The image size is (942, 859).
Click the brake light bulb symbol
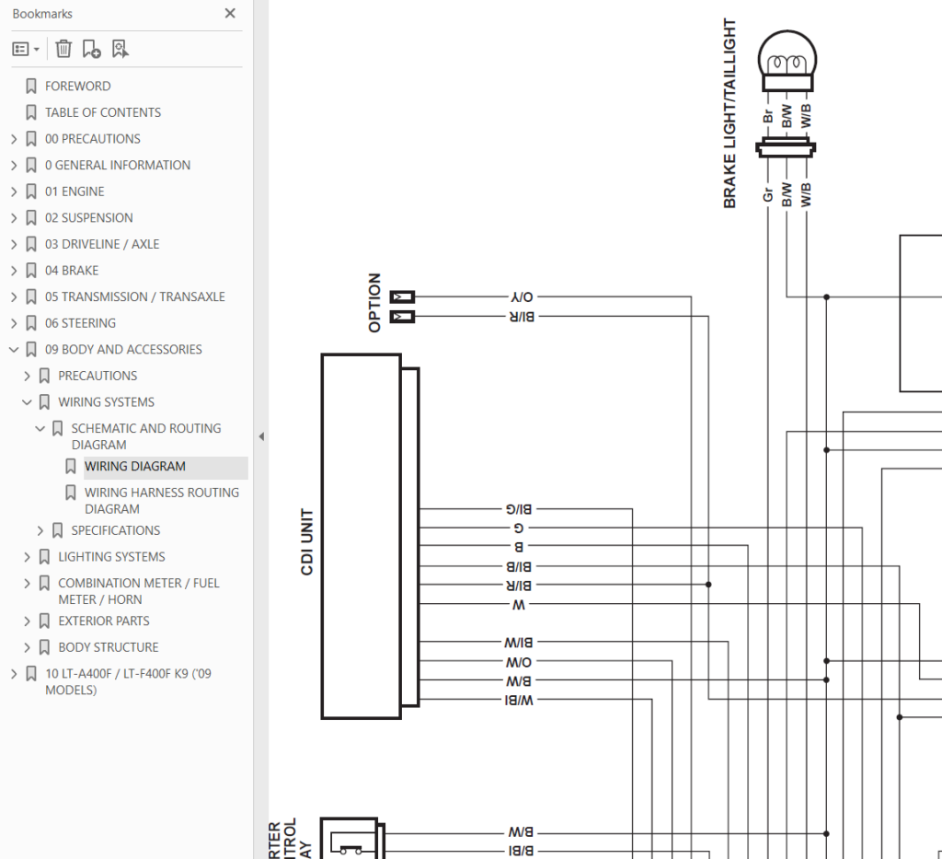pyautogui.click(x=787, y=61)
